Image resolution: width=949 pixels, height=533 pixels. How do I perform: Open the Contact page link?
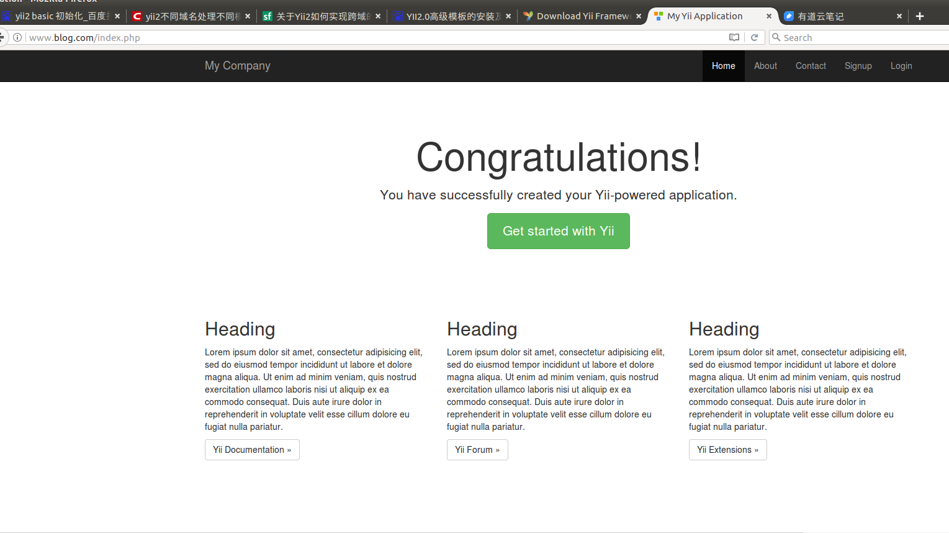point(811,66)
